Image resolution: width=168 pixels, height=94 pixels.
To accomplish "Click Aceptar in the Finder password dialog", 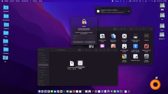I will pyautogui.click(x=90, y=42).
